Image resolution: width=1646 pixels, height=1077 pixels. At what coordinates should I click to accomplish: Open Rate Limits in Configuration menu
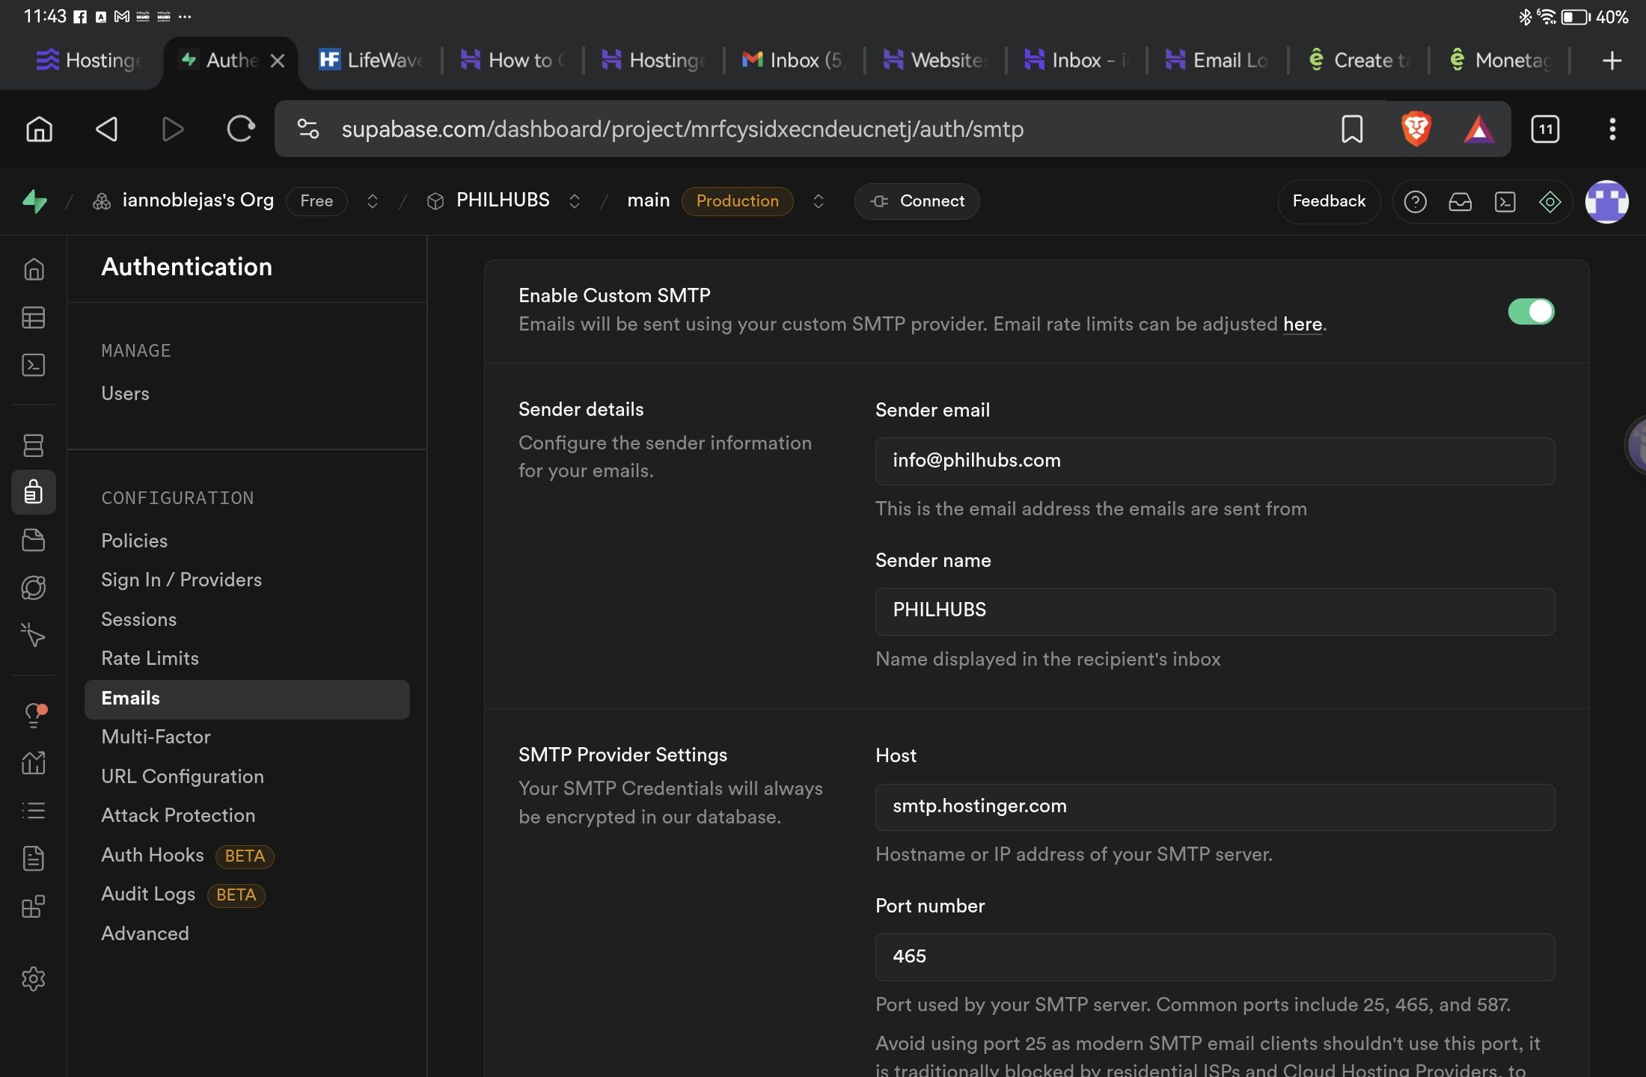point(150,658)
